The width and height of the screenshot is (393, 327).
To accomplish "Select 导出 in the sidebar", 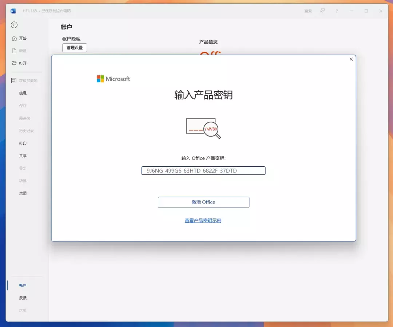I will click(23, 168).
